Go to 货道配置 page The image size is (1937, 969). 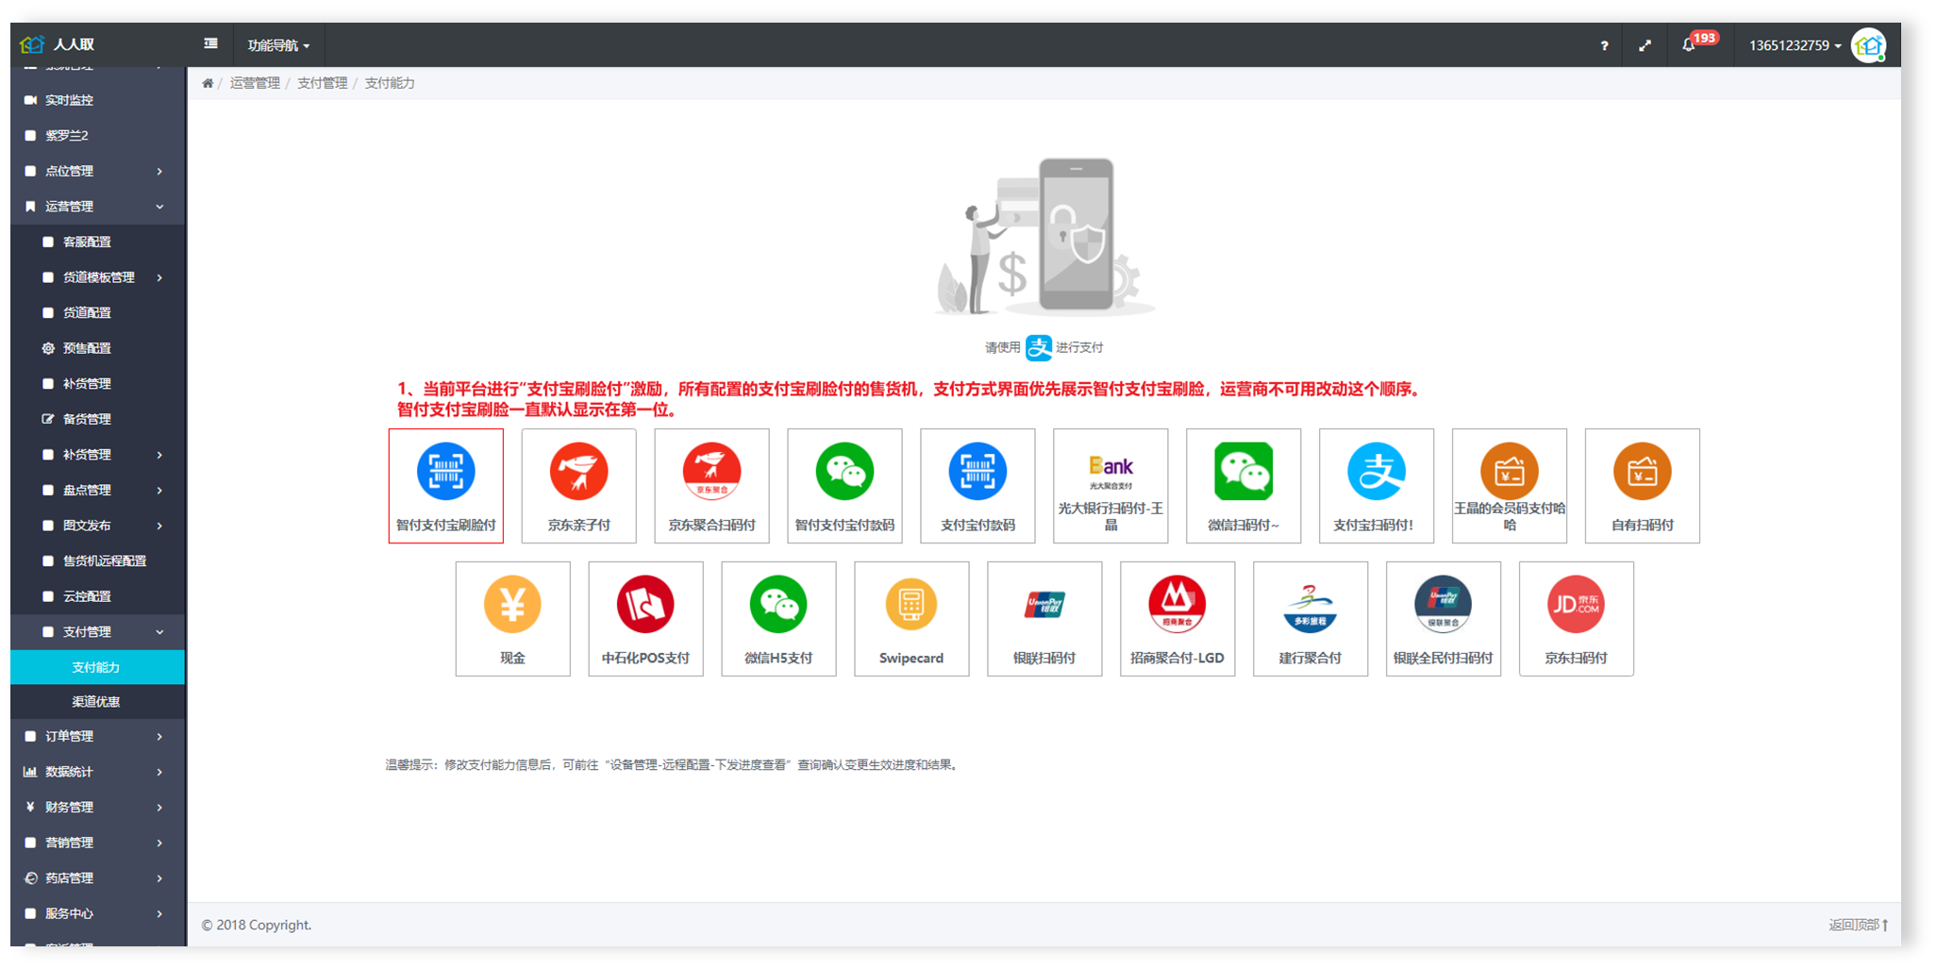pyautogui.click(x=97, y=312)
